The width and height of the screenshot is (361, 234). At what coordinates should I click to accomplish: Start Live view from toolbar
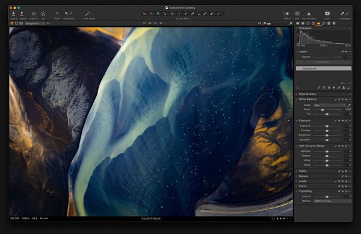coord(43,14)
